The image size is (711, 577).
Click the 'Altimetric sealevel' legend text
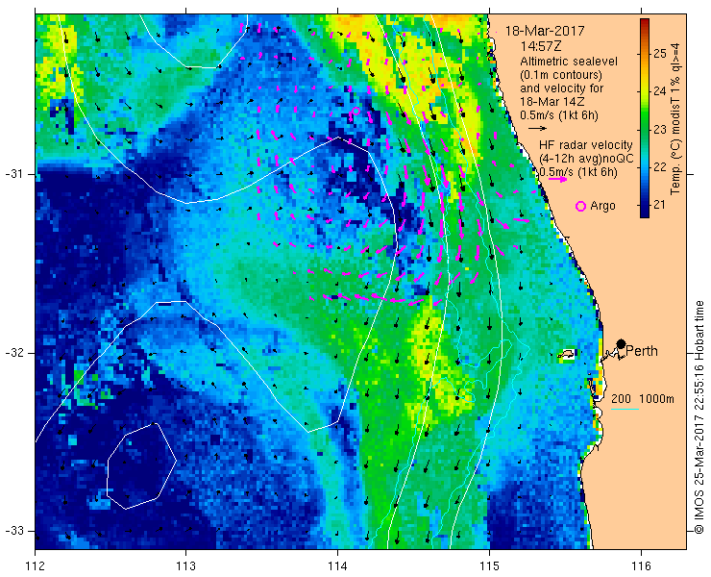coord(569,61)
